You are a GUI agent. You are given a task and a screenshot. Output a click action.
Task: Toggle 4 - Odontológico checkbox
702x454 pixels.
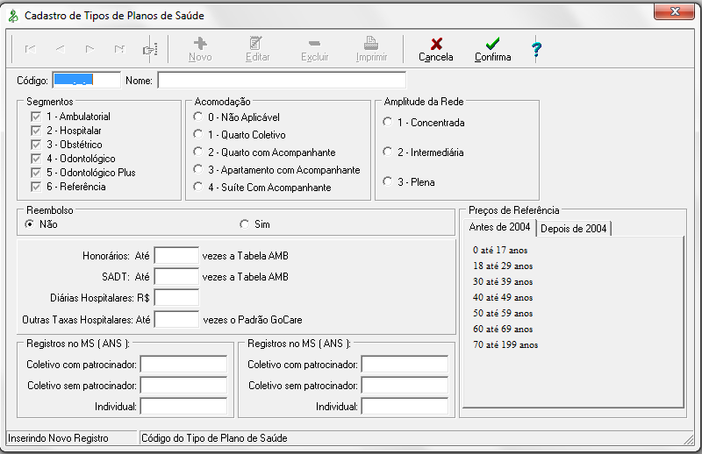(36, 159)
